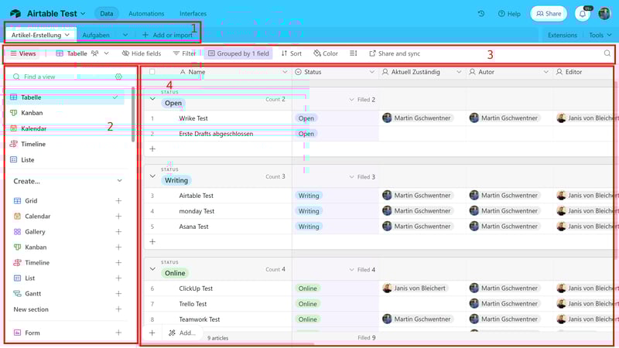This screenshot has height=348, width=619.
Task: Open the Help menu
Action: [509, 13]
